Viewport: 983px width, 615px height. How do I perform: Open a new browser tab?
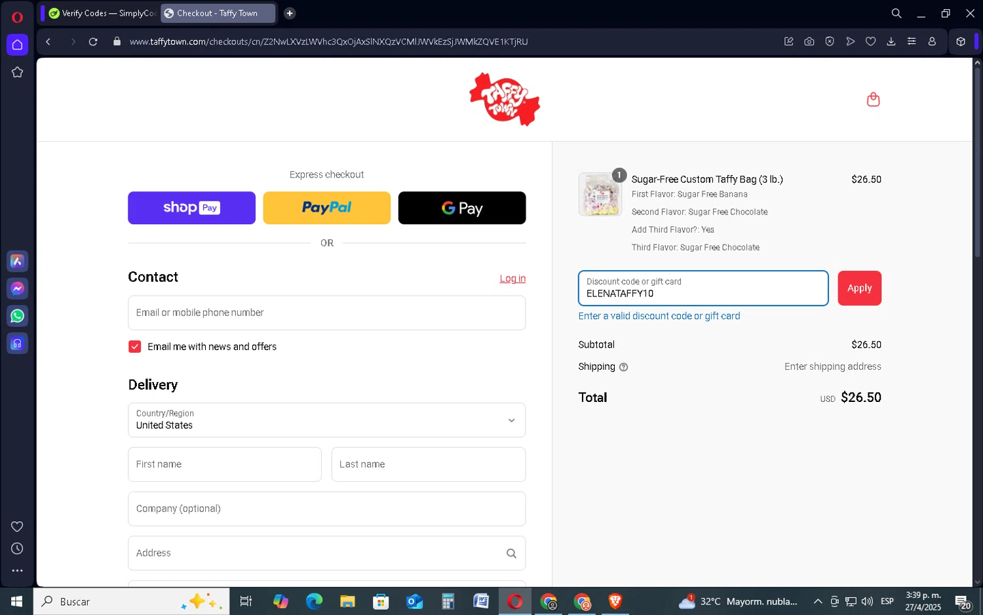click(290, 13)
